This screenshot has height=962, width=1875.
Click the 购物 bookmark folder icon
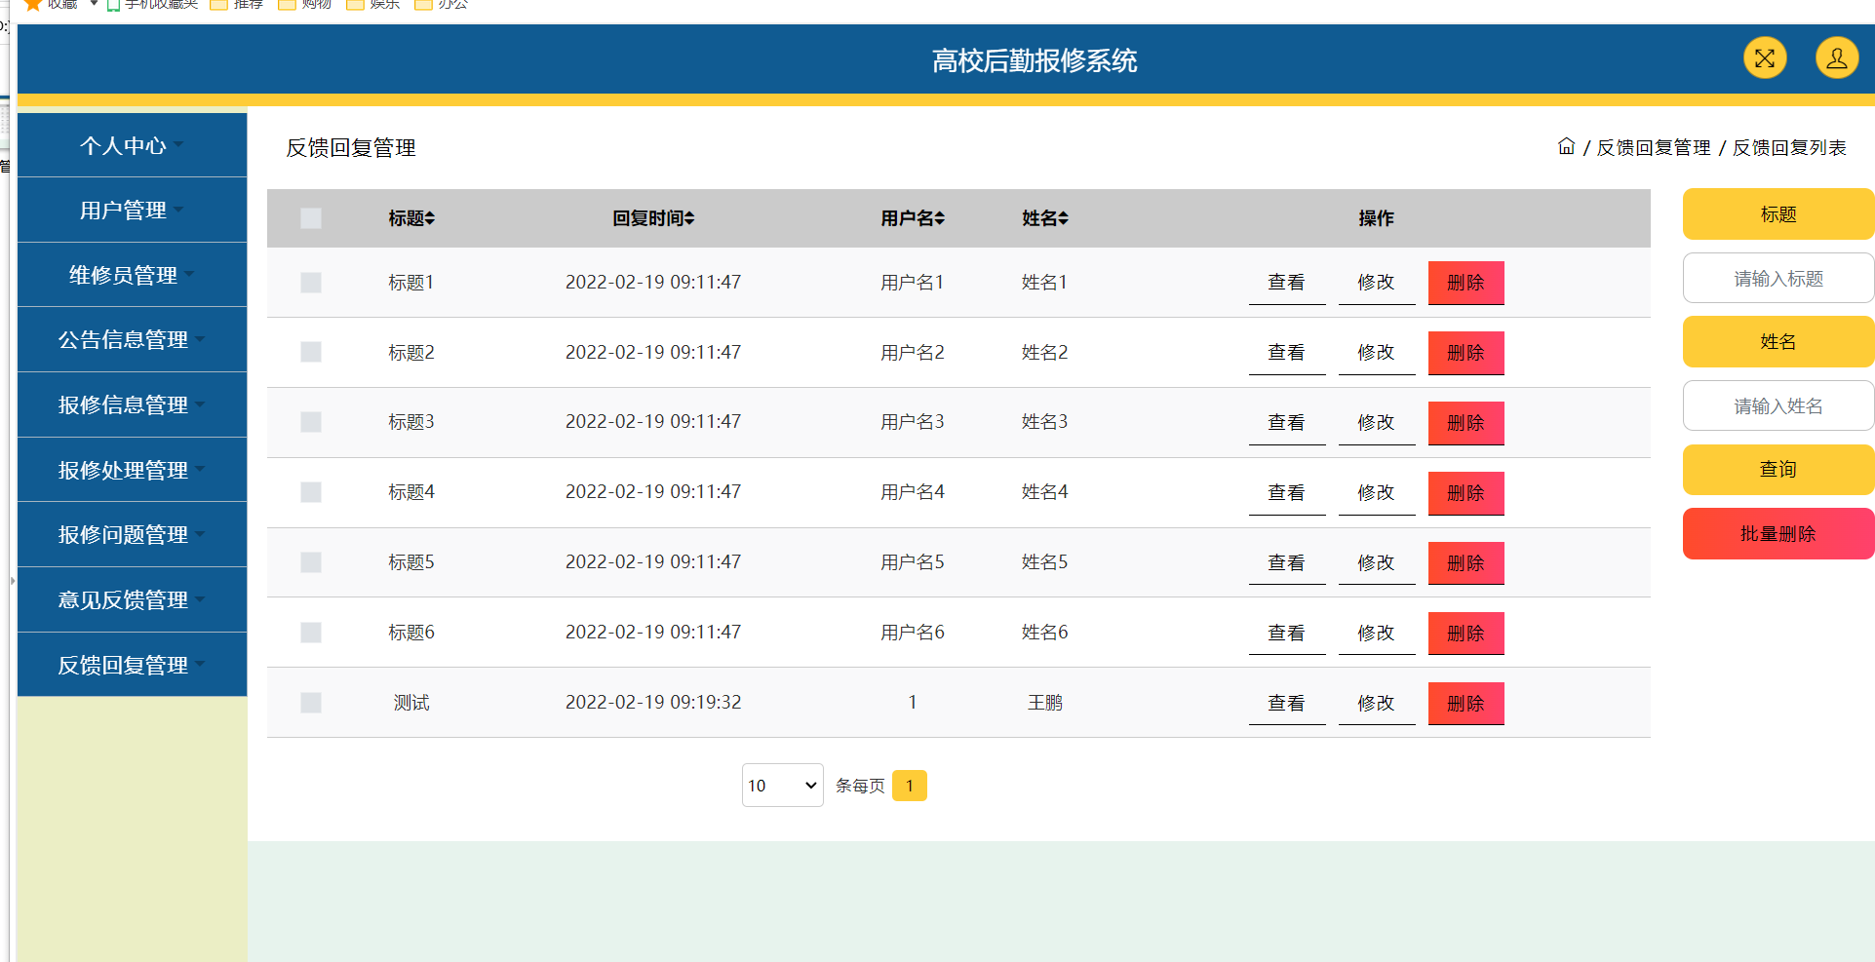[286, 5]
